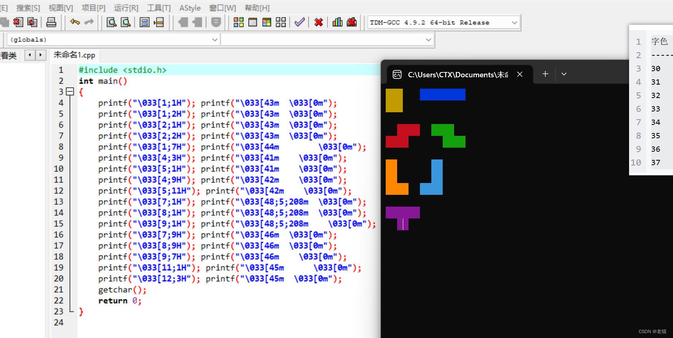The image size is (673, 338).
Task: Click the Close file toolbar icon
Action: [18, 22]
